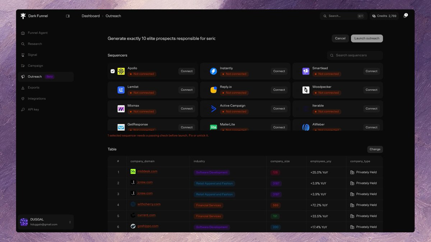Click the Smartlead logo icon
This screenshot has height=242, width=431.
306,71
